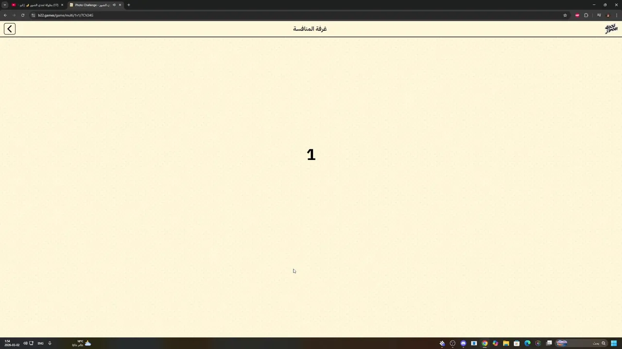Click the غرفة المنافسة page title

(x=310, y=29)
